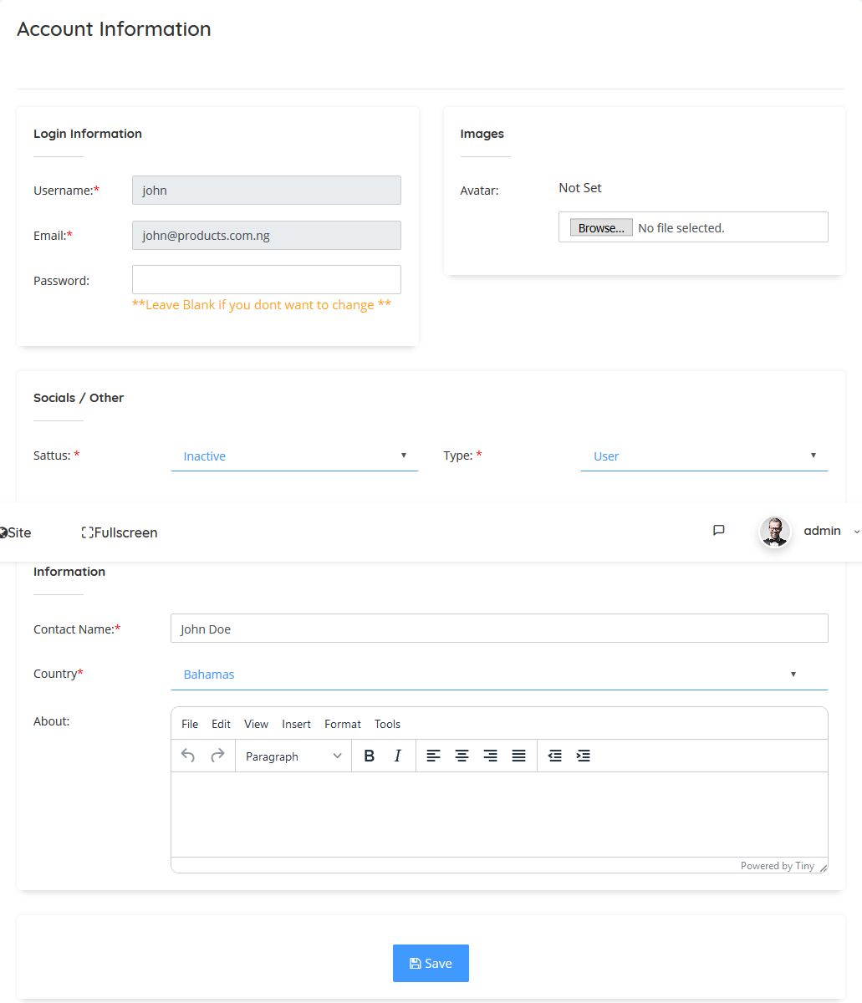The height and width of the screenshot is (1003, 862).
Task: Open the Paragraph block format dropdown
Action: [293, 756]
